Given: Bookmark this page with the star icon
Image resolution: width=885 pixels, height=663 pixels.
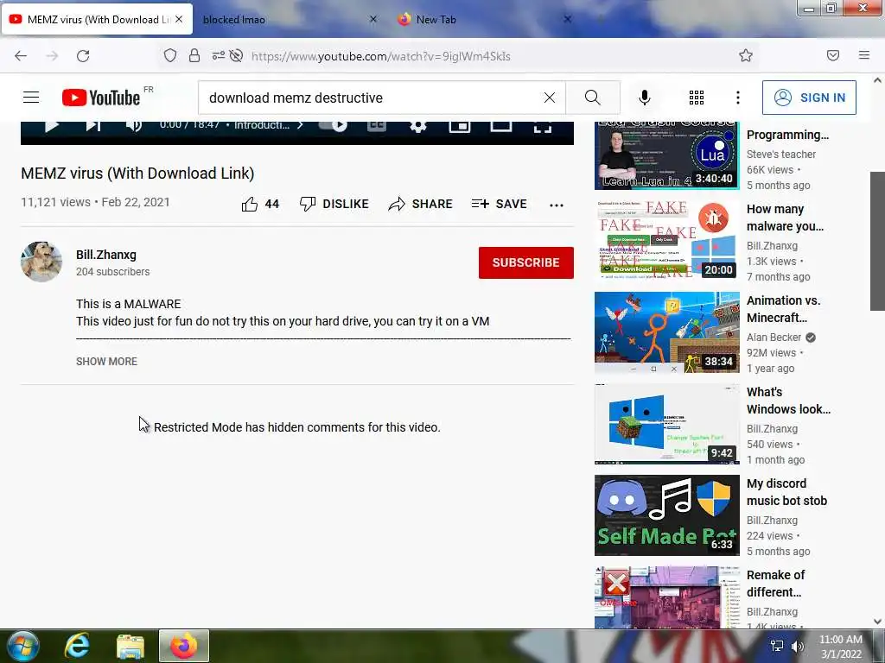Looking at the screenshot, I should [x=746, y=55].
